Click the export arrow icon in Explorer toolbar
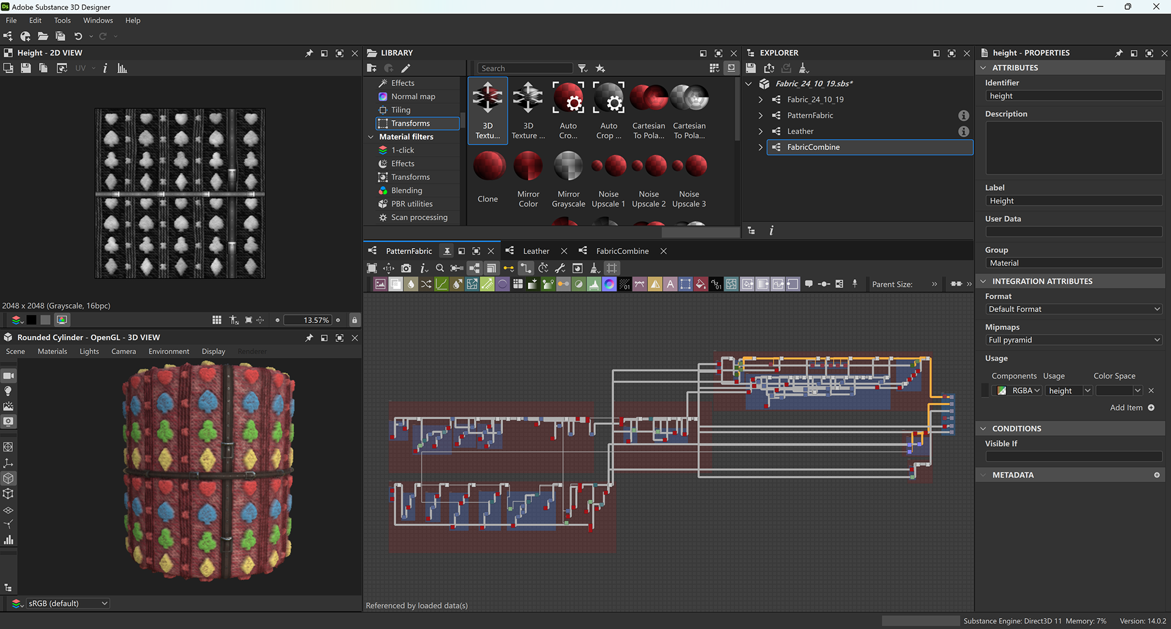 769,68
